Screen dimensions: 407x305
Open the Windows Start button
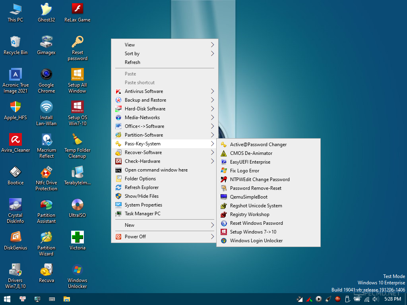coord(7,299)
